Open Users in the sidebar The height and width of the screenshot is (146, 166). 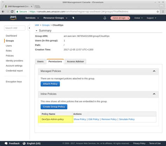coord(9,46)
